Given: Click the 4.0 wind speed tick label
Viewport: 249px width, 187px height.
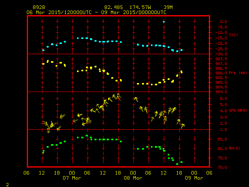Looking at the screenshot, I should click(223, 111).
